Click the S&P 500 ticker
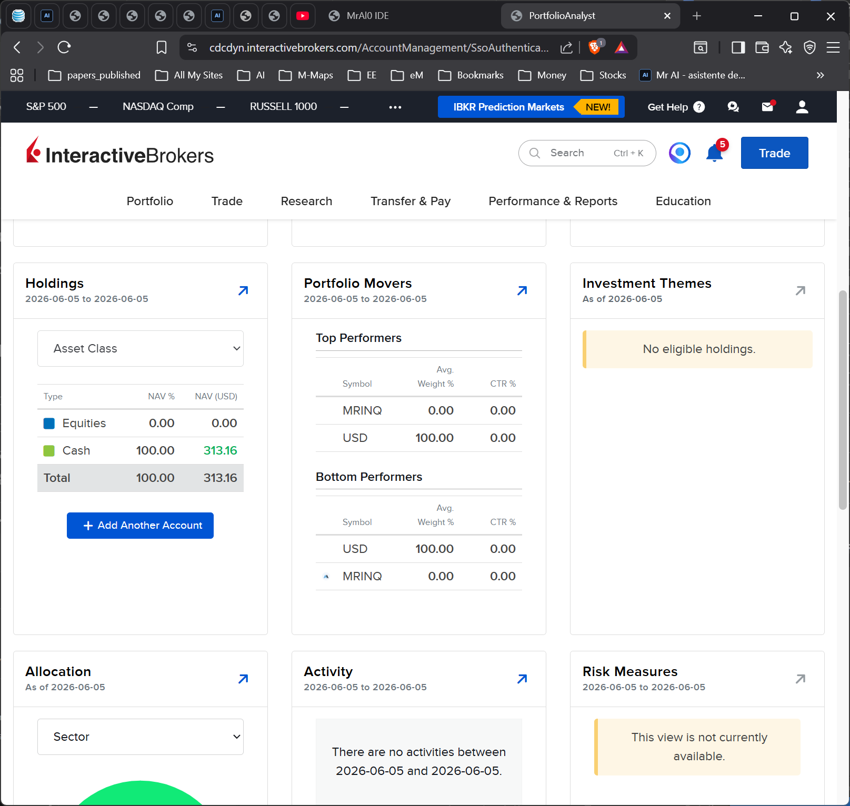Image resolution: width=850 pixels, height=806 pixels. click(46, 106)
